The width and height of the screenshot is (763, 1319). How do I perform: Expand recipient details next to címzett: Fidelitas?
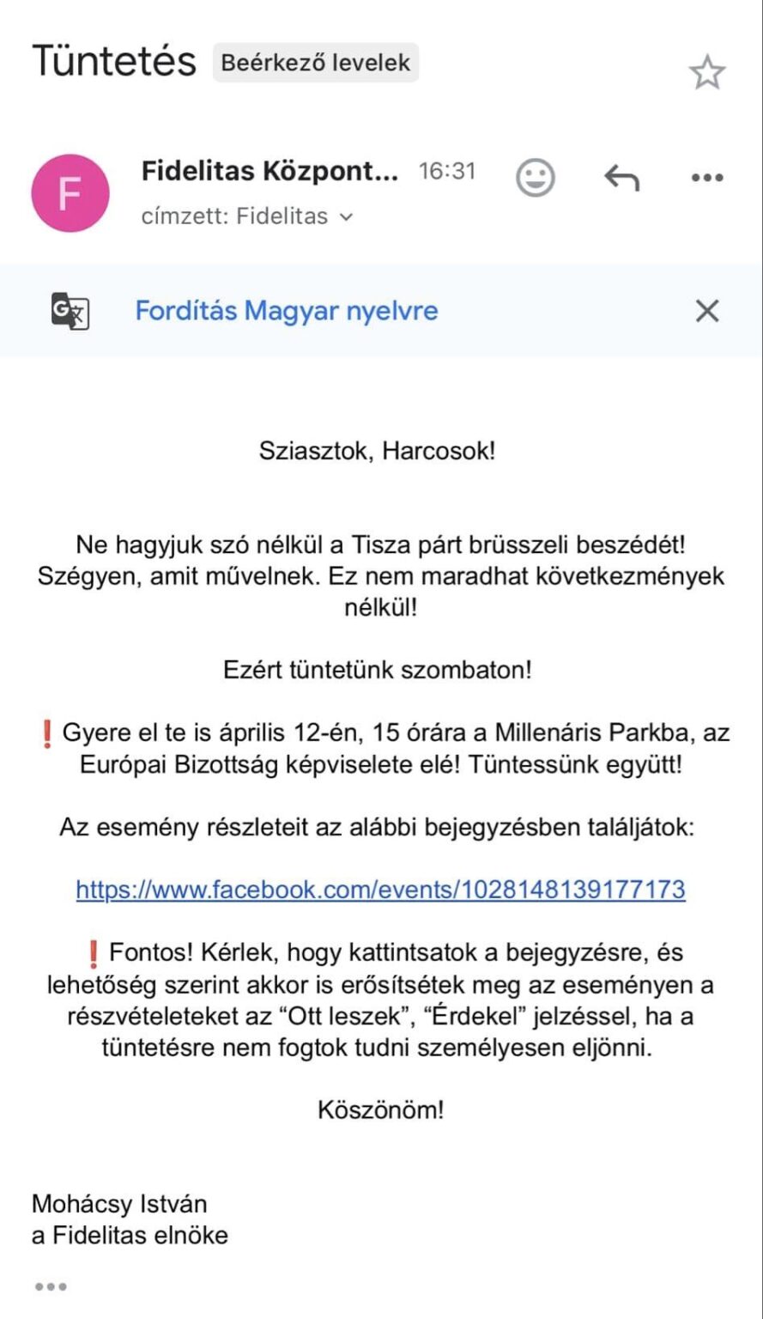point(346,217)
